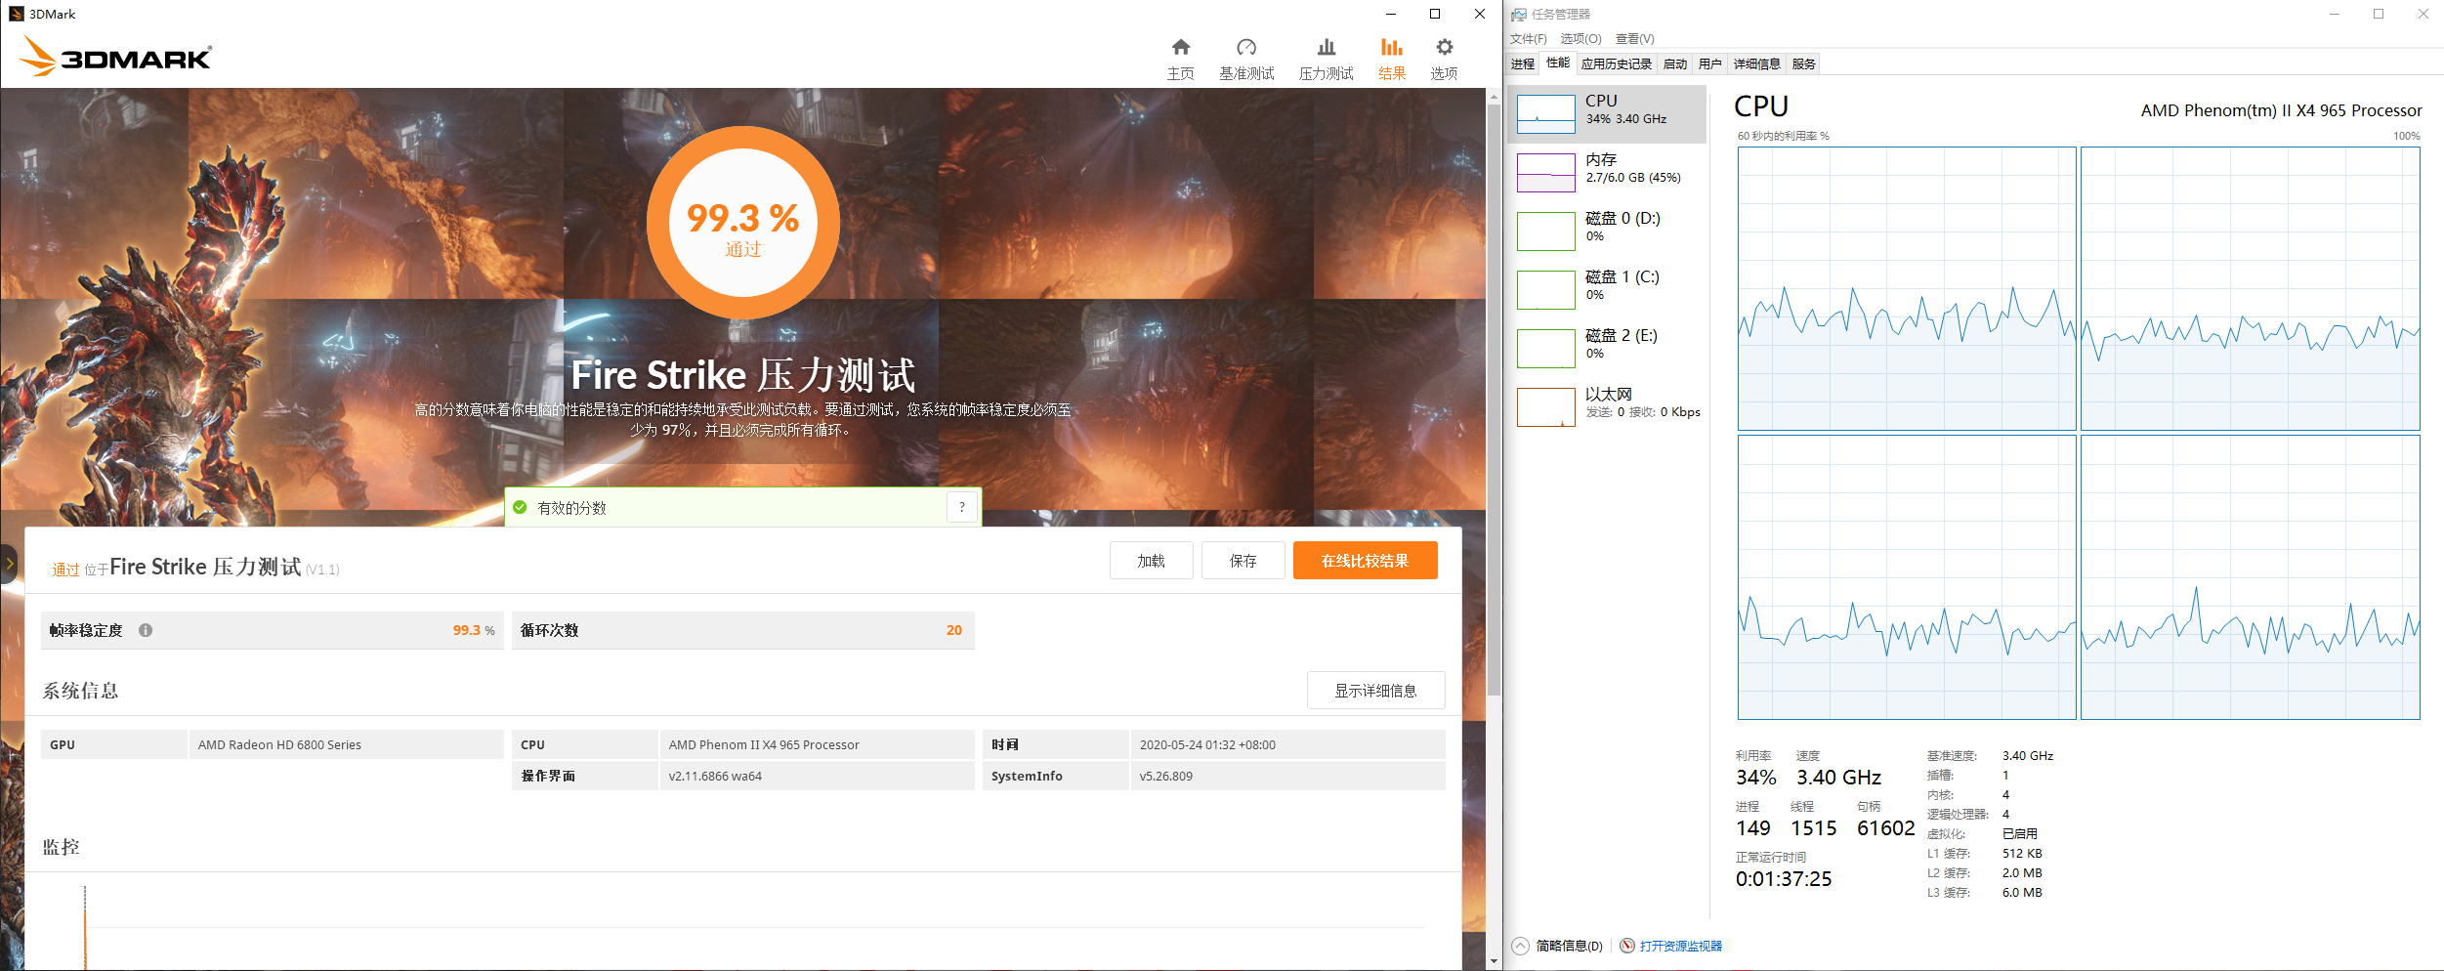The image size is (2444, 971).
Task: Open the stress test icon in 3DMark
Action: click(1327, 47)
